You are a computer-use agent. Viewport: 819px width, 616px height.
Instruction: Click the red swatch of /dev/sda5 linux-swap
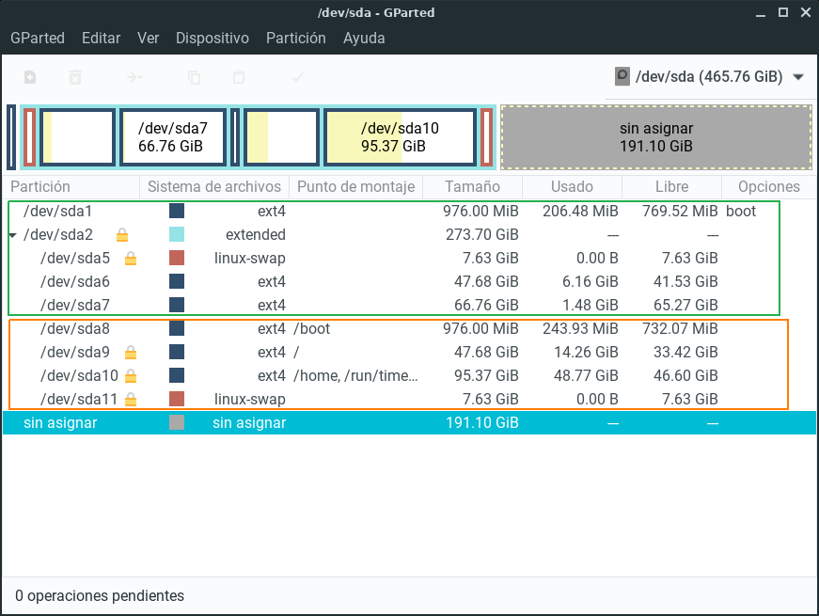(x=177, y=258)
